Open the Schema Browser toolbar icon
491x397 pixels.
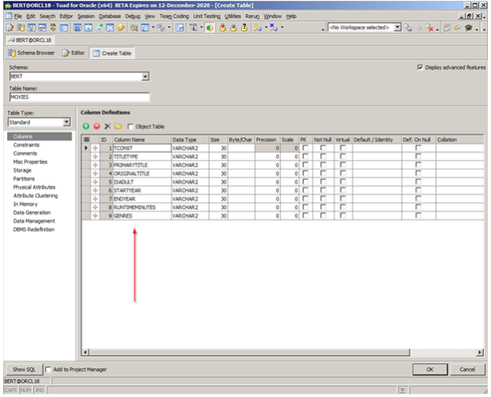pos(20,28)
